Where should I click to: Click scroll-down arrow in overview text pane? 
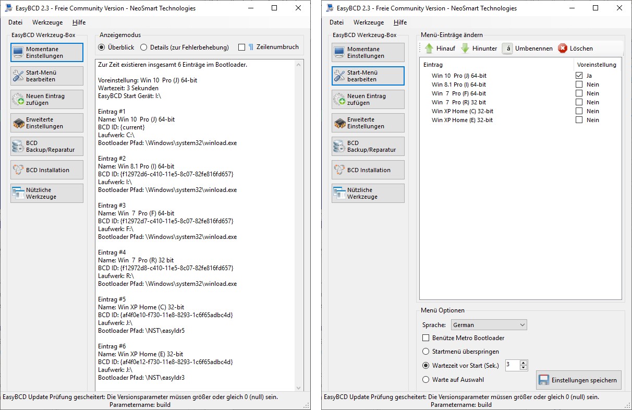coord(299,387)
